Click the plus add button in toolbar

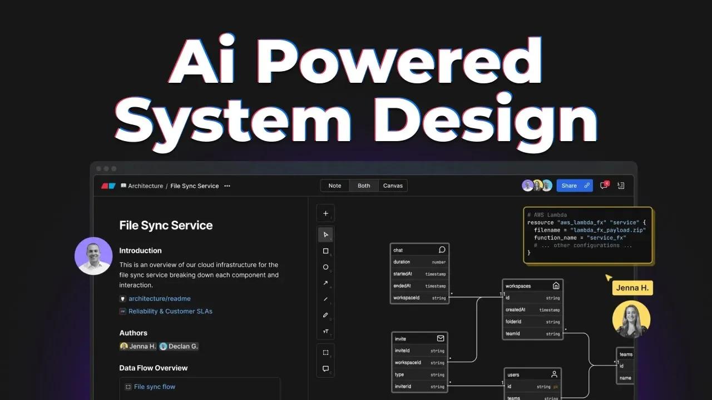tap(325, 213)
